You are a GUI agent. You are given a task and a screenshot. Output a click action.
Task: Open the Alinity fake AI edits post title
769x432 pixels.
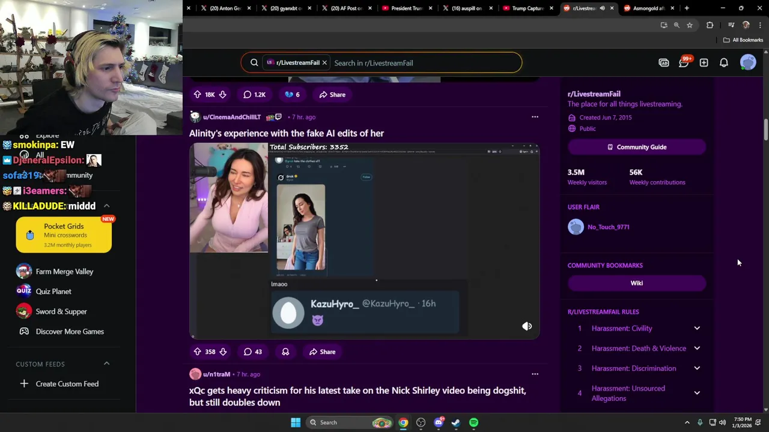(287, 133)
